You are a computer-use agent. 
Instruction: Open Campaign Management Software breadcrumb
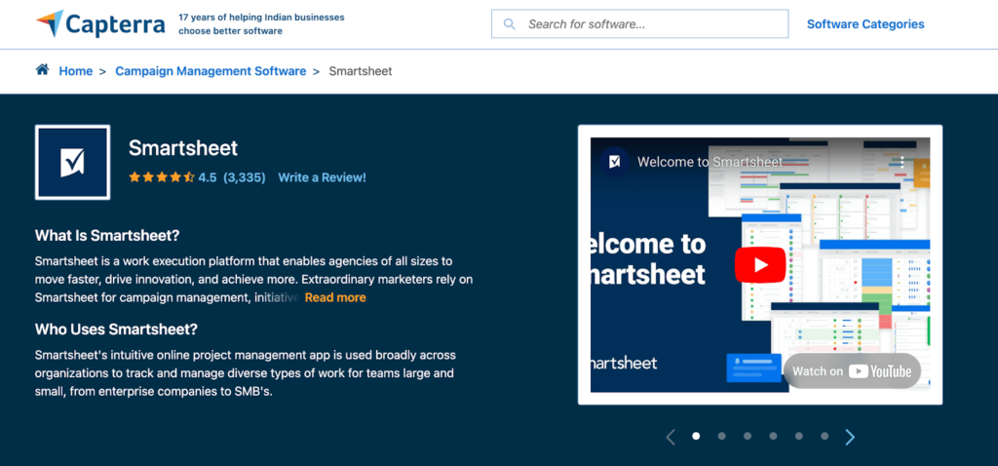click(211, 71)
